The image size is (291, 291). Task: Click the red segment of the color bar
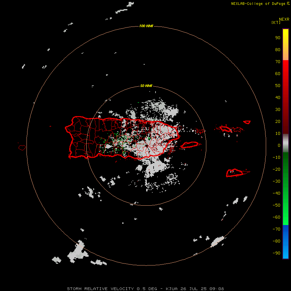coord(286,97)
